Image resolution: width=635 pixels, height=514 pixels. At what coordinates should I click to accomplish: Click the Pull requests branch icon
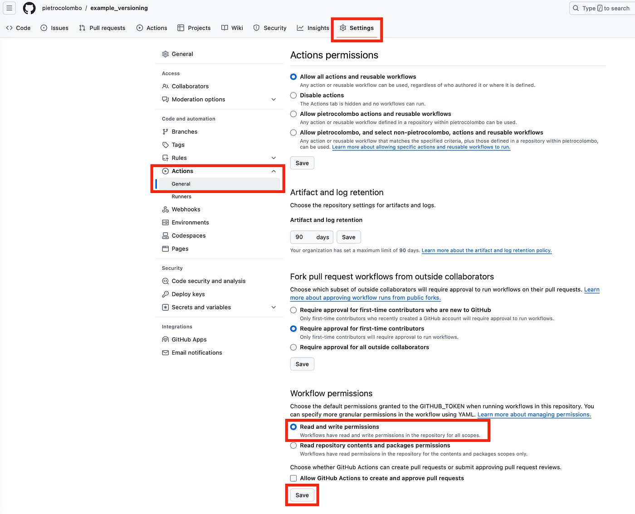click(x=82, y=28)
